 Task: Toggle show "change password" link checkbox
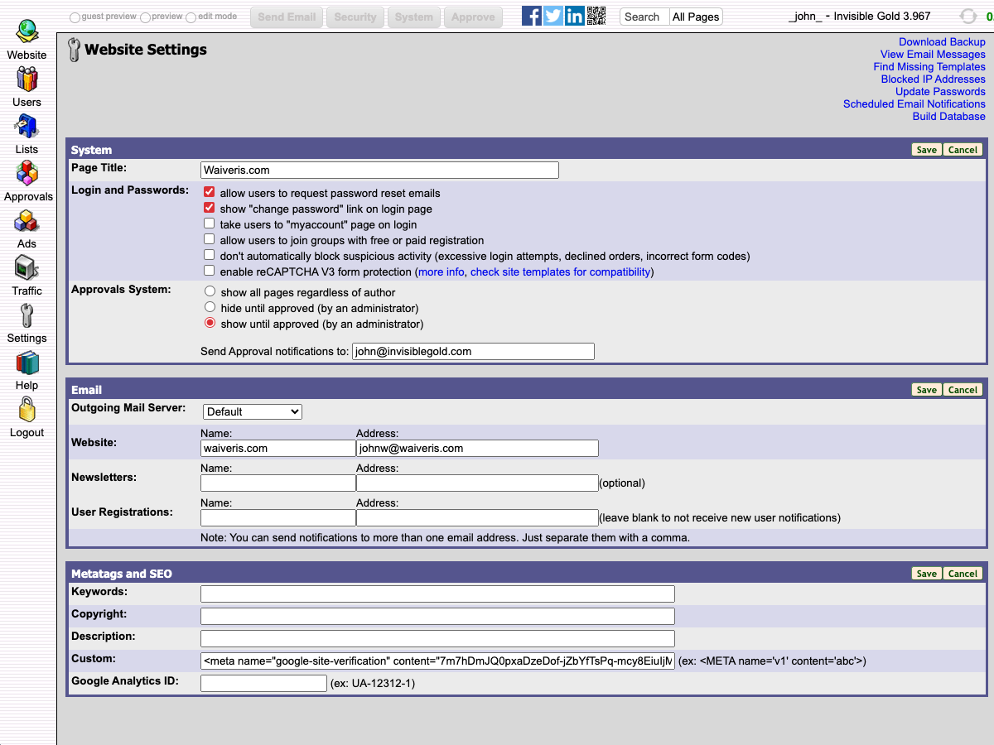pos(210,208)
